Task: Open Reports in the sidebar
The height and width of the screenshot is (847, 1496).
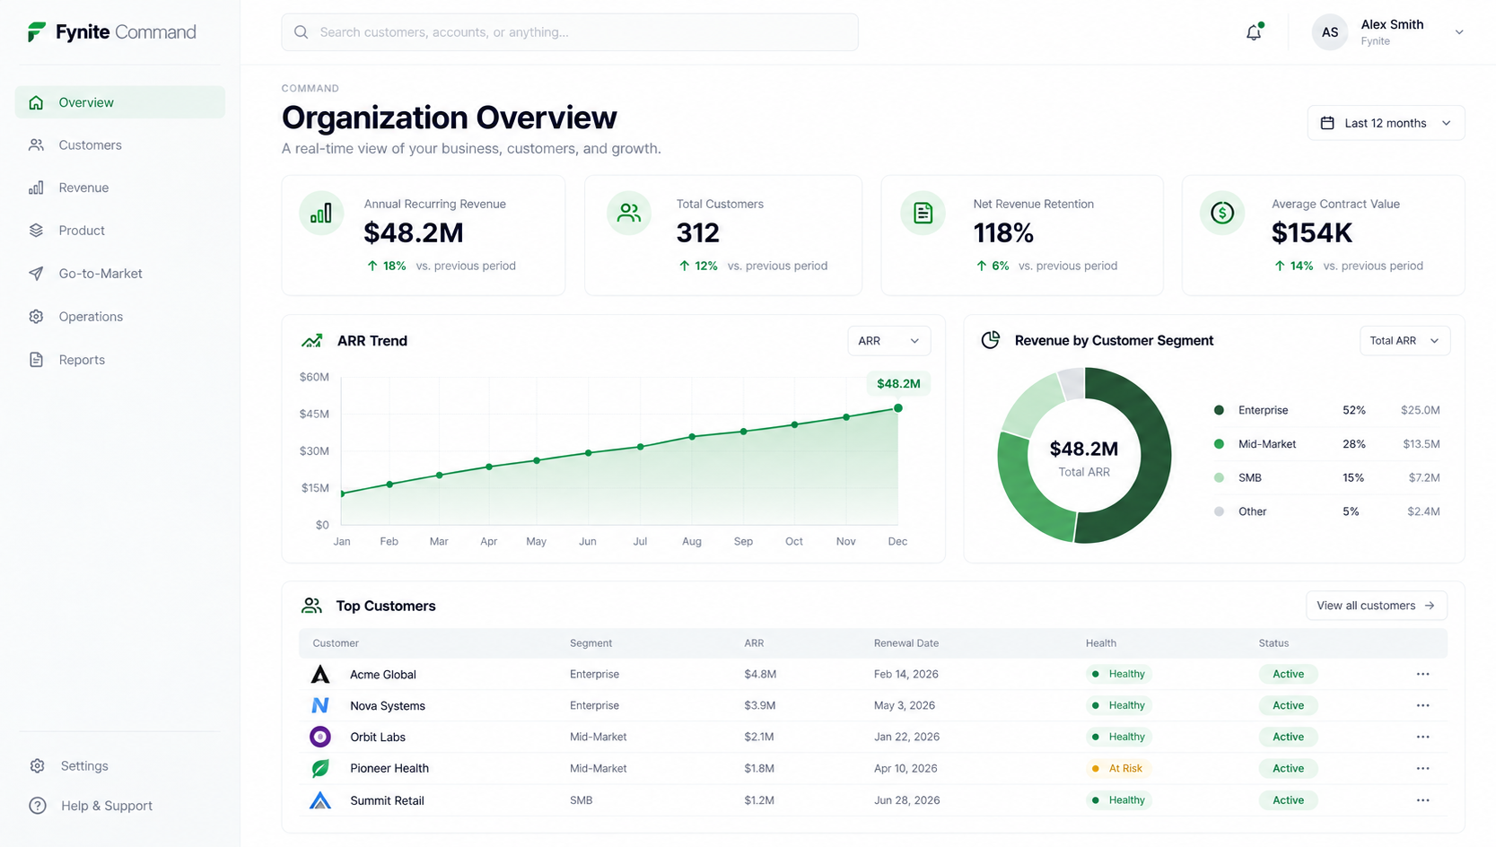Action: (x=120, y=360)
